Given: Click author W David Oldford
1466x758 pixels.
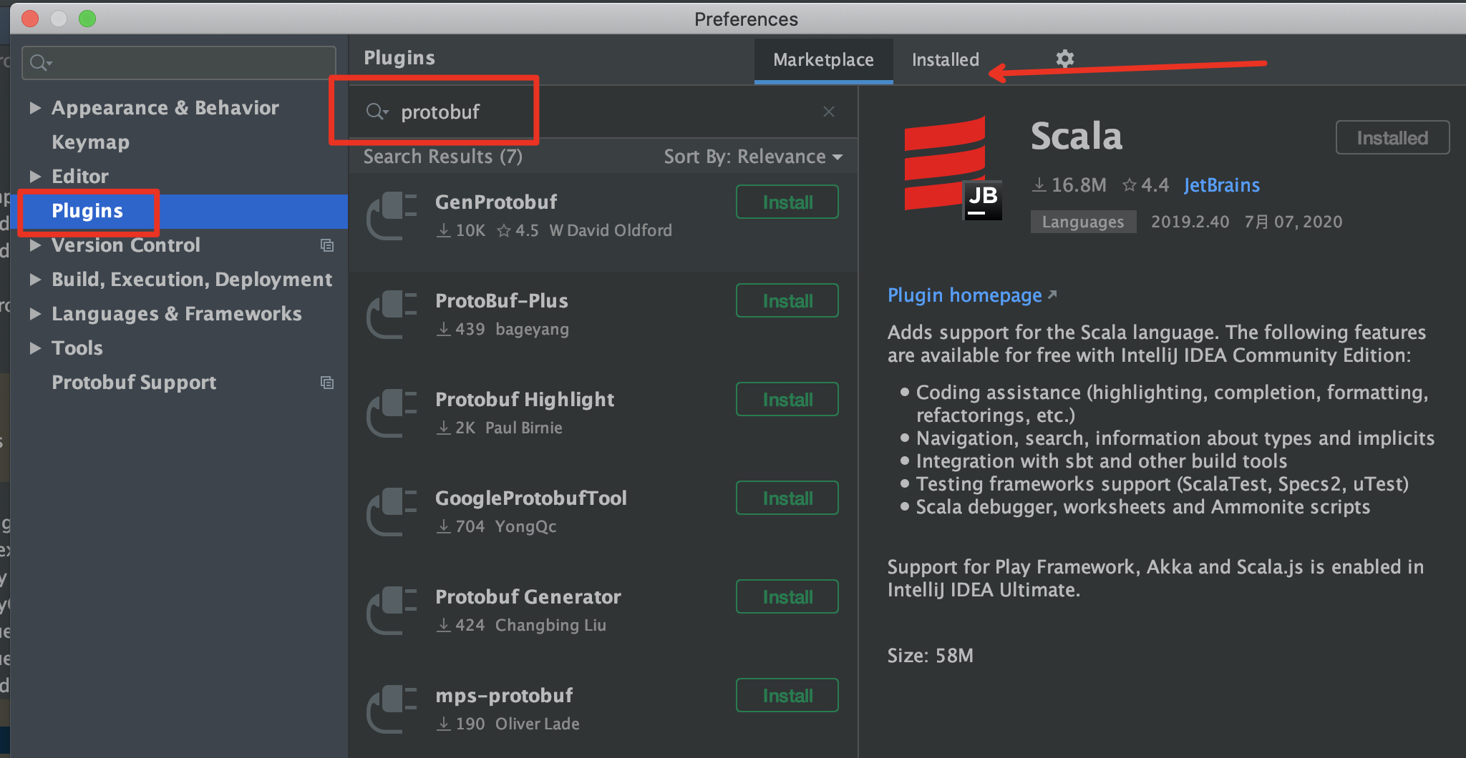Looking at the screenshot, I should click(x=611, y=230).
